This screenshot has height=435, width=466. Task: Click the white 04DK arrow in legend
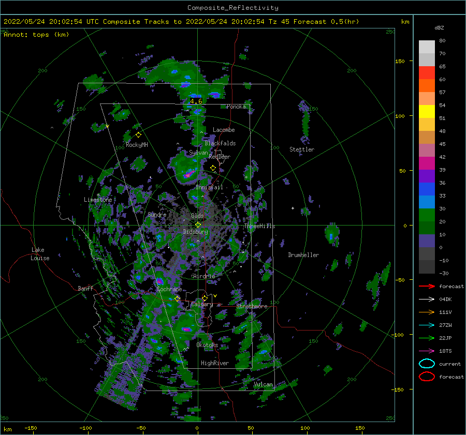[x=427, y=299]
